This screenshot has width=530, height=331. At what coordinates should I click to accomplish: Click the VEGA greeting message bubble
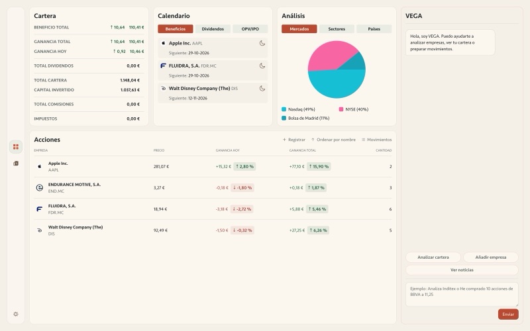(x=450, y=42)
